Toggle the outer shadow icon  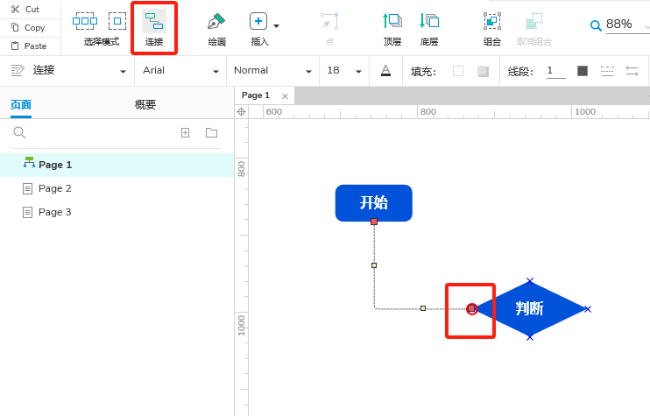coord(483,71)
